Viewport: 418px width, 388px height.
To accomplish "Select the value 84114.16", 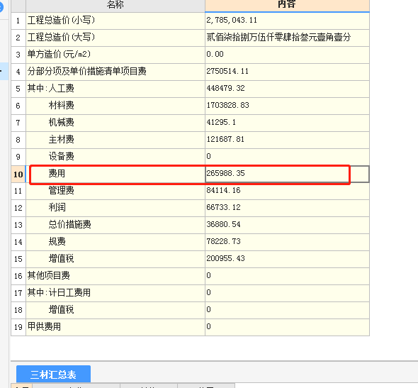I will click(x=287, y=191).
